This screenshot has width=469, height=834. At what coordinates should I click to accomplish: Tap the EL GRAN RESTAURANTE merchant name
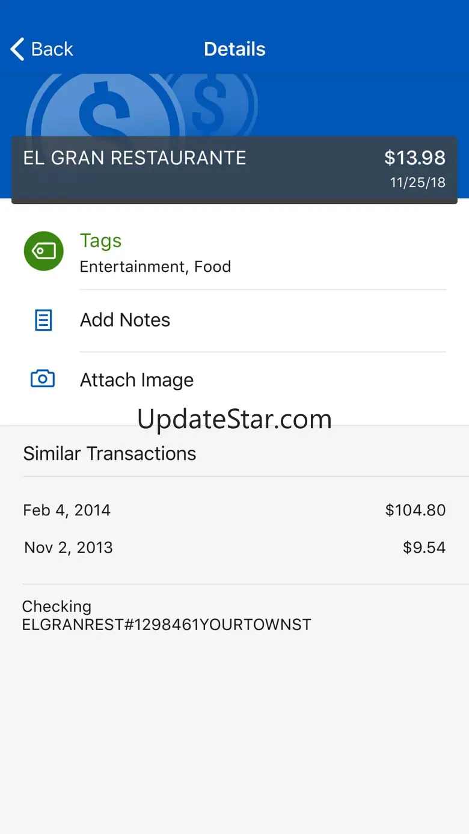click(x=135, y=158)
